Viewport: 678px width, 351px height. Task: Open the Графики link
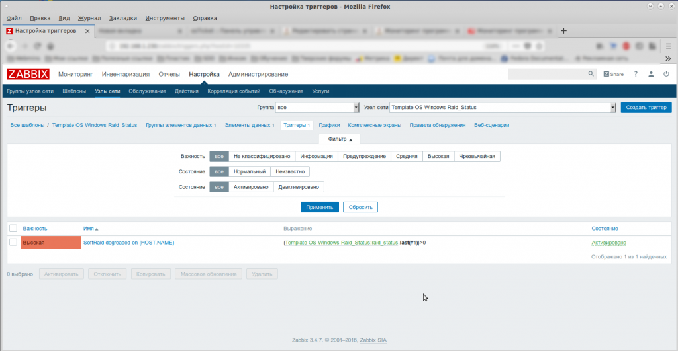(x=330, y=125)
